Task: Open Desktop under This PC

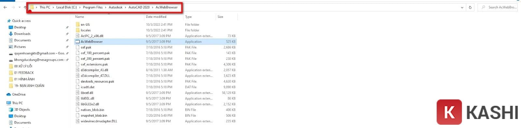Action: pyautogui.click(x=20, y=116)
